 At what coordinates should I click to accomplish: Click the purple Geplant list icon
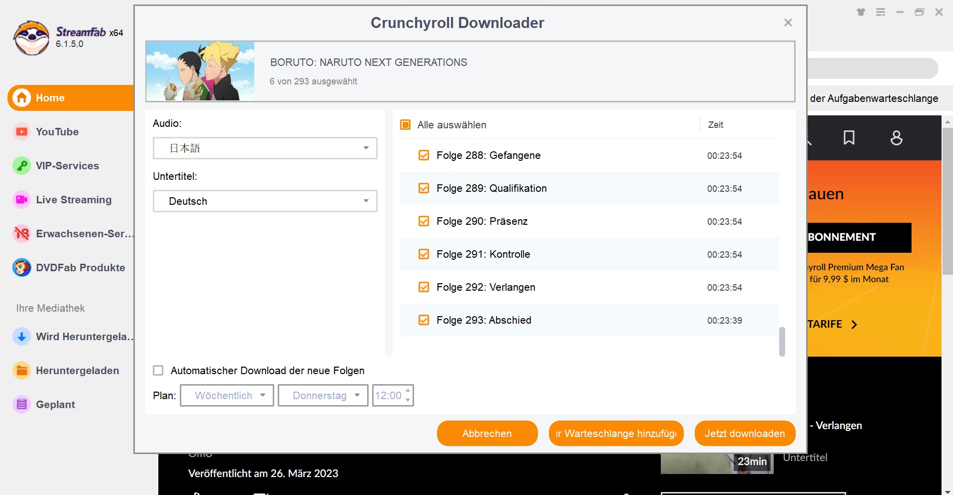pos(21,405)
